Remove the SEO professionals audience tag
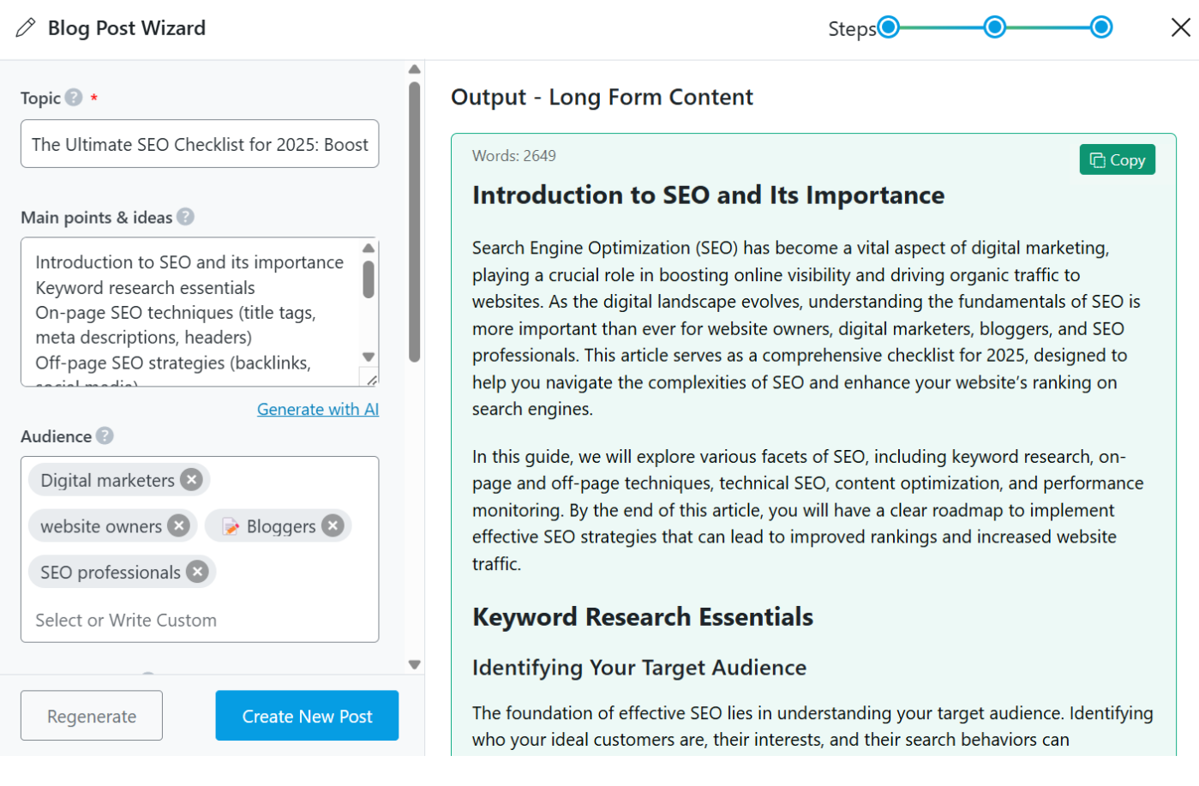This screenshot has width=1199, height=786. click(x=198, y=572)
